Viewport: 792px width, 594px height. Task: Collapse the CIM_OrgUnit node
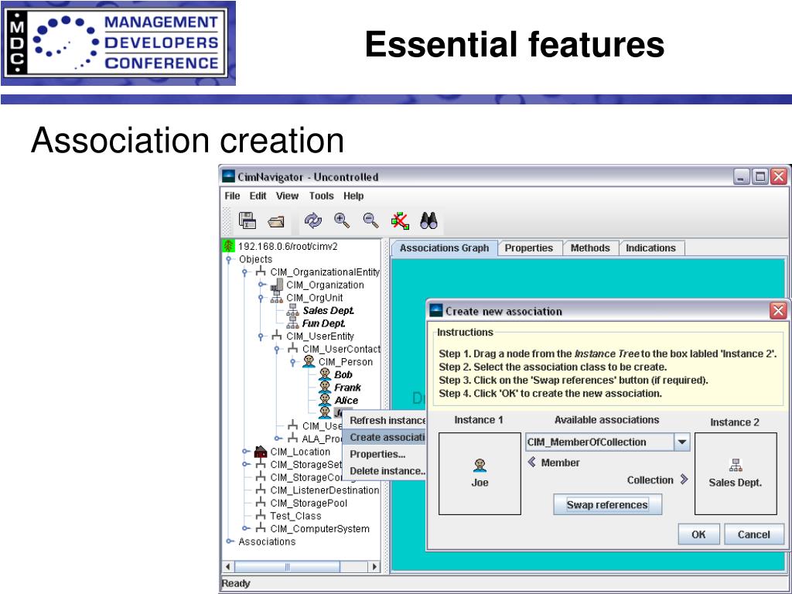click(x=261, y=298)
